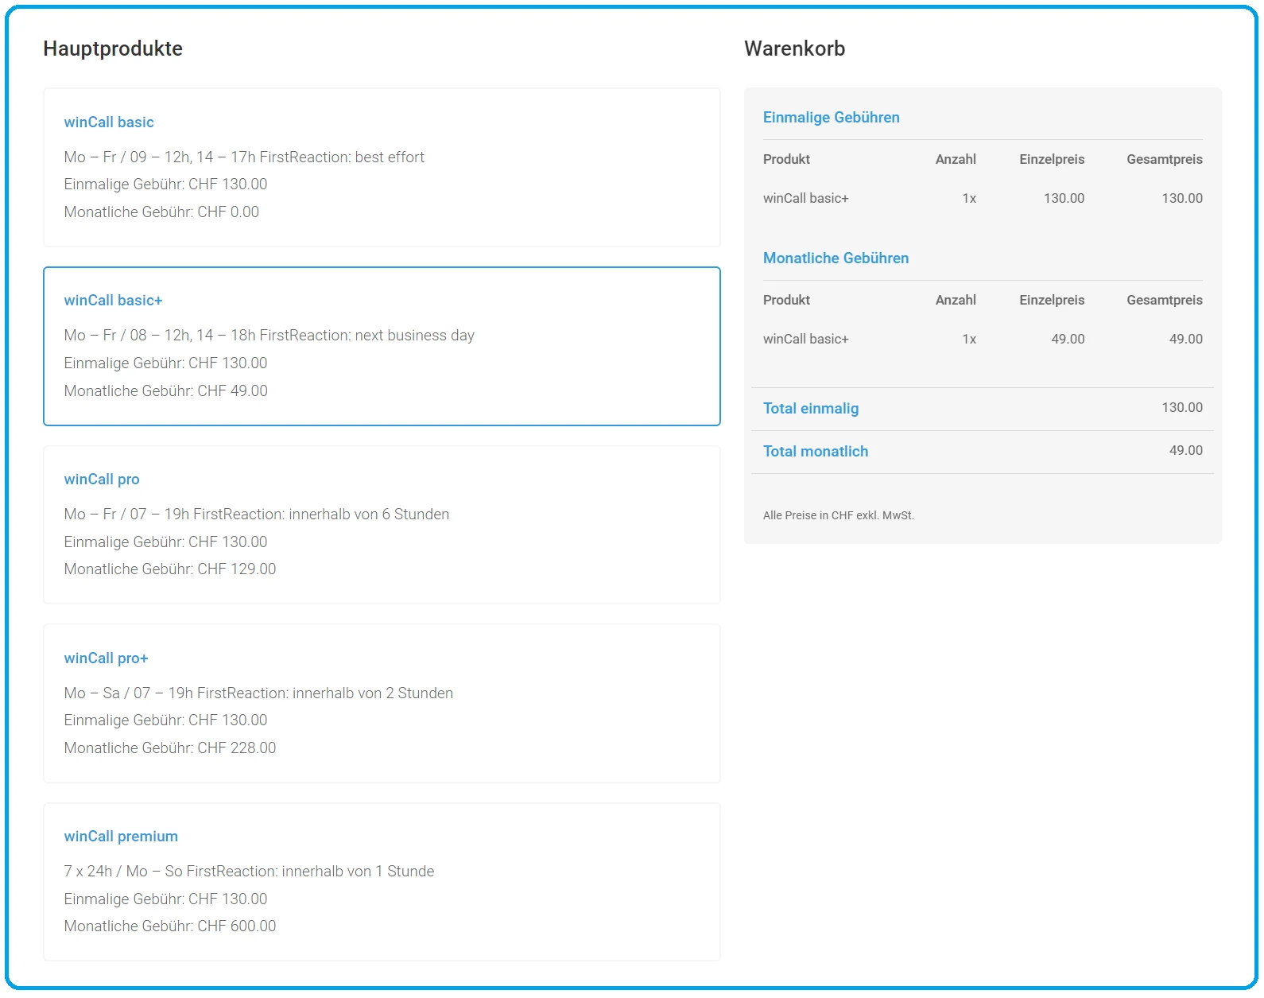Viewport: 1264px width, 998px height.
Task: Select the winCall basic product title
Action: pyautogui.click(x=109, y=122)
